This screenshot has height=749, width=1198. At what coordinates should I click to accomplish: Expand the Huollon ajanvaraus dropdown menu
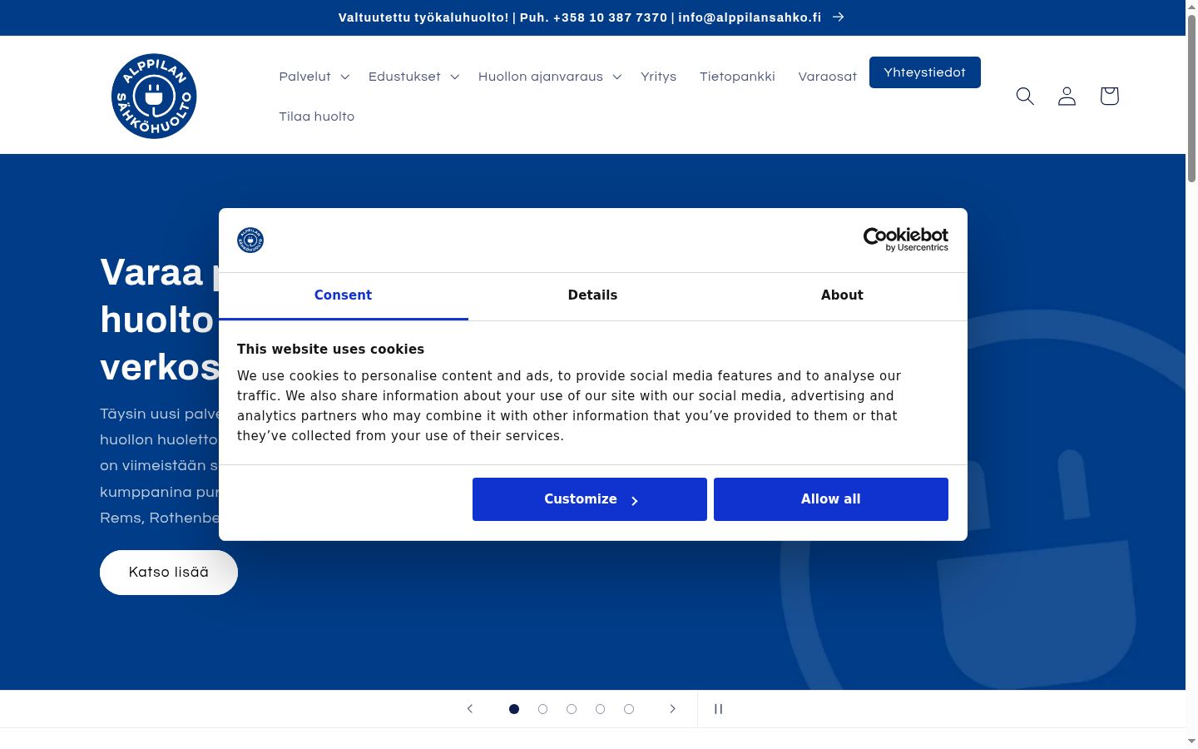click(550, 77)
